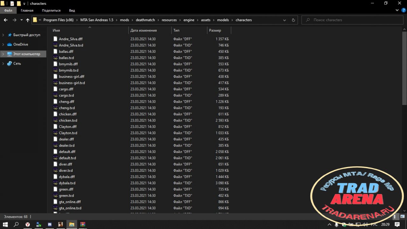Click the green.txd file icon
The height and width of the screenshot is (229, 407).
[x=55, y=196]
